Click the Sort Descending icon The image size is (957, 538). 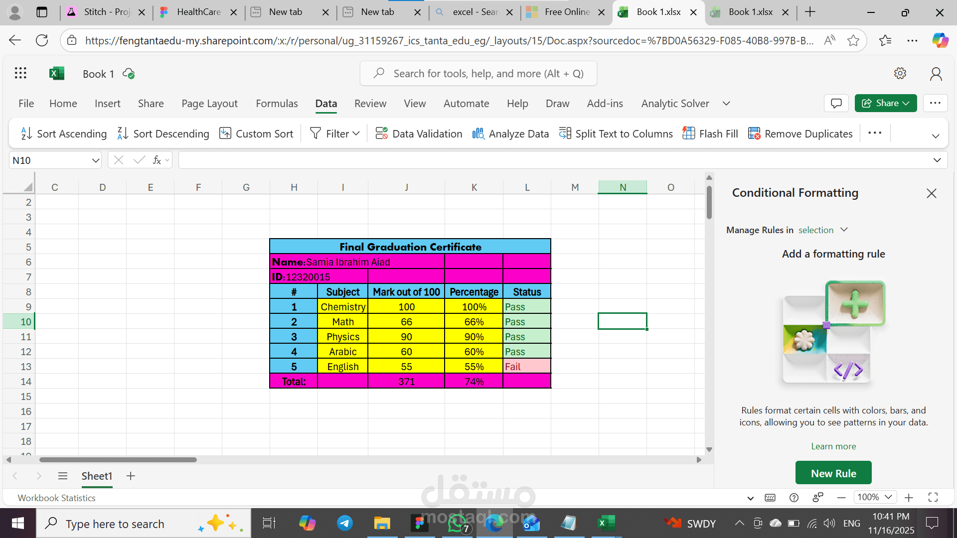click(x=123, y=134)
